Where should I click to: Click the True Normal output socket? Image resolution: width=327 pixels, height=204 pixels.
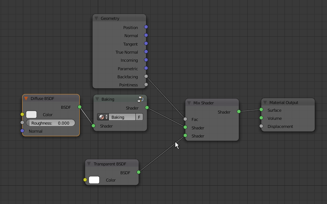click(x=146, y=51)
